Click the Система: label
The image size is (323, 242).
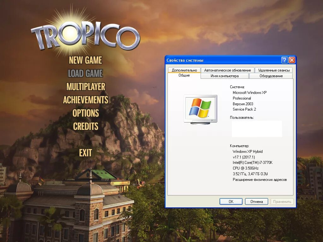click(237, 87)
